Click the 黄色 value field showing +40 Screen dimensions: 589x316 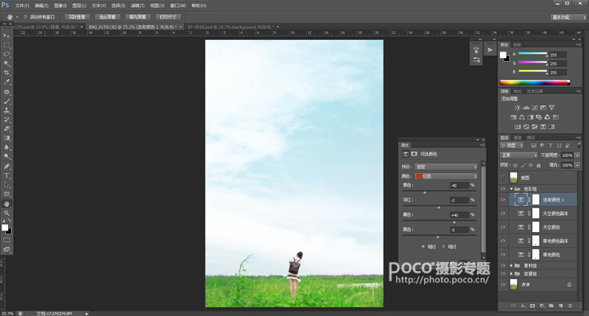pos(459,215)
